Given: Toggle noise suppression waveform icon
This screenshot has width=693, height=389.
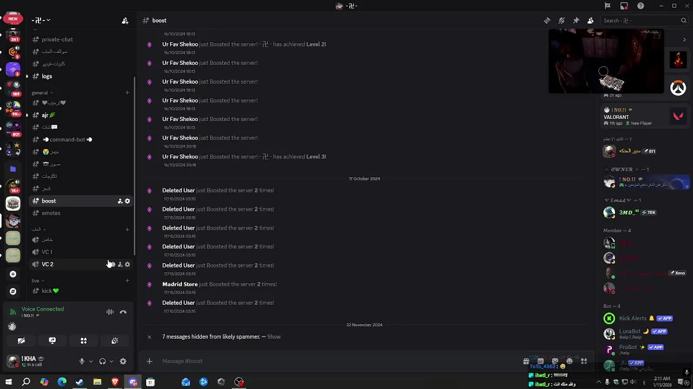Looking at the screenshot, I should pyautogui.click(x=110, y=312).
